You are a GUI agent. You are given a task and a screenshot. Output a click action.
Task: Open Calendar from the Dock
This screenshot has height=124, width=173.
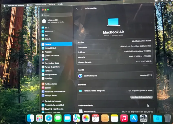coord(95,118)
